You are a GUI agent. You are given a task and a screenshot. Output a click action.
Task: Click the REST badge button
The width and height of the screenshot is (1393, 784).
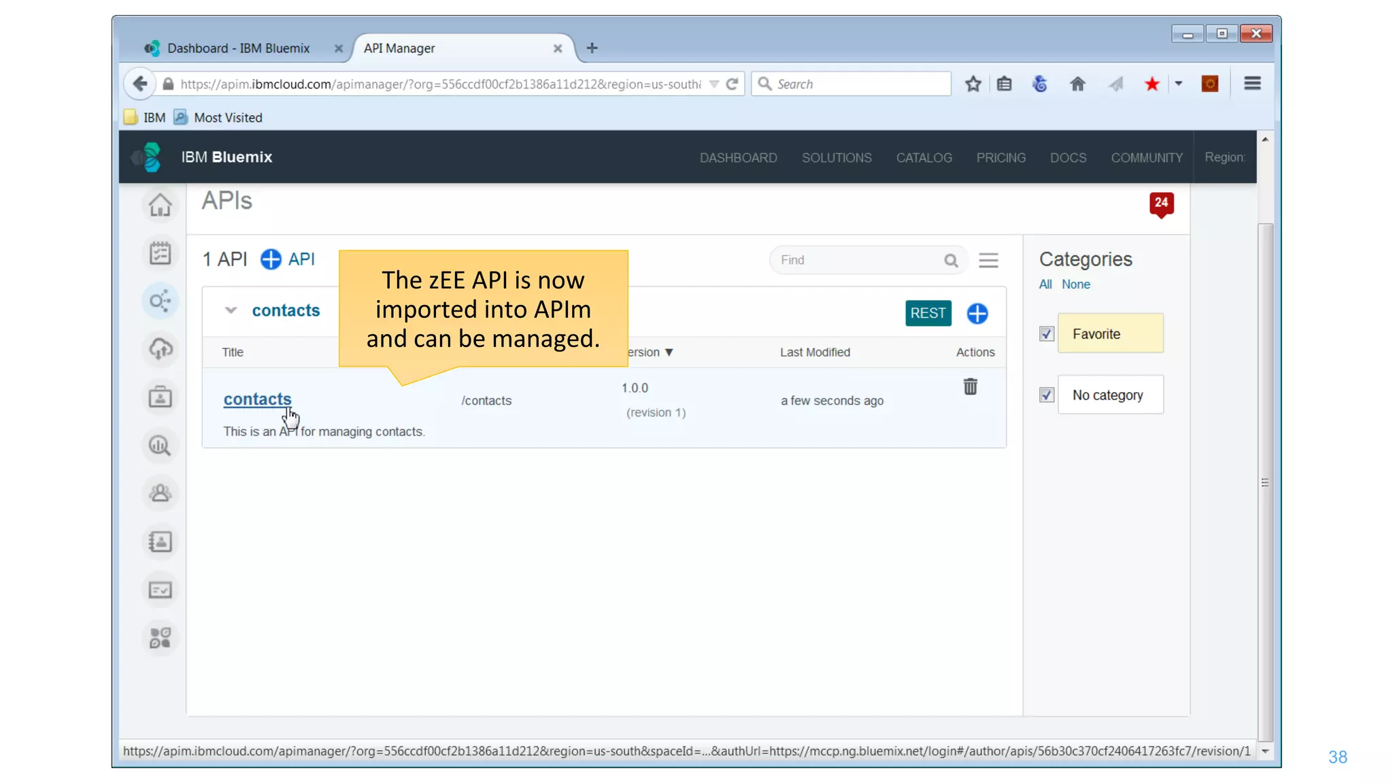coord(928,313)
